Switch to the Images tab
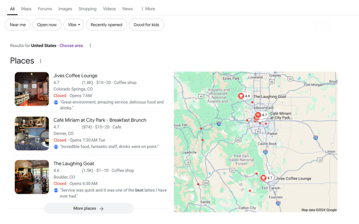Image resolution: width=359 pixels, height=224 pixels. pyautogui.click(x=65, y=9)
